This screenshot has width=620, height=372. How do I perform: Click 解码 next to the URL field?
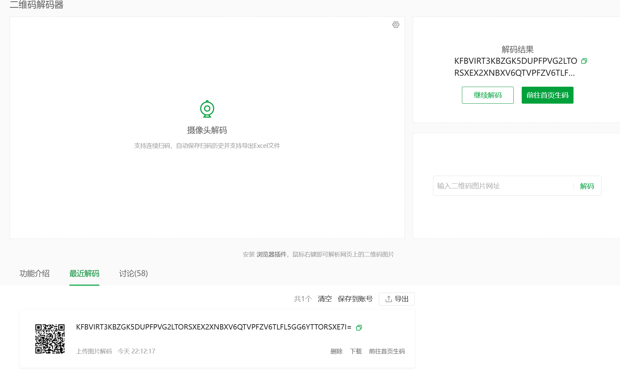click(x=587, y=186)
